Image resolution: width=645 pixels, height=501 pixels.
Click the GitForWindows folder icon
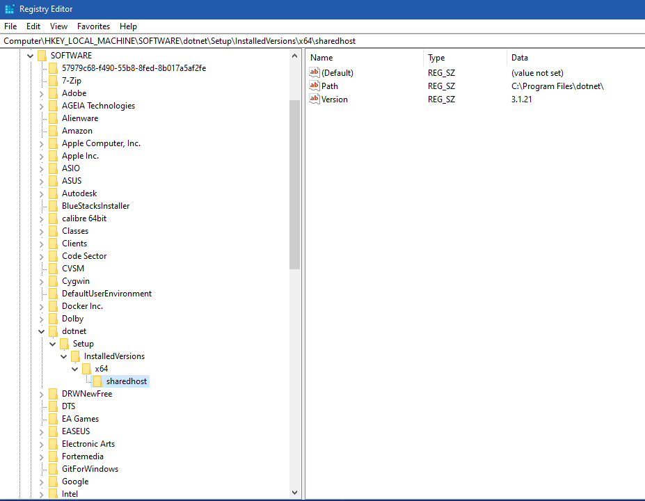pos(53,469)
